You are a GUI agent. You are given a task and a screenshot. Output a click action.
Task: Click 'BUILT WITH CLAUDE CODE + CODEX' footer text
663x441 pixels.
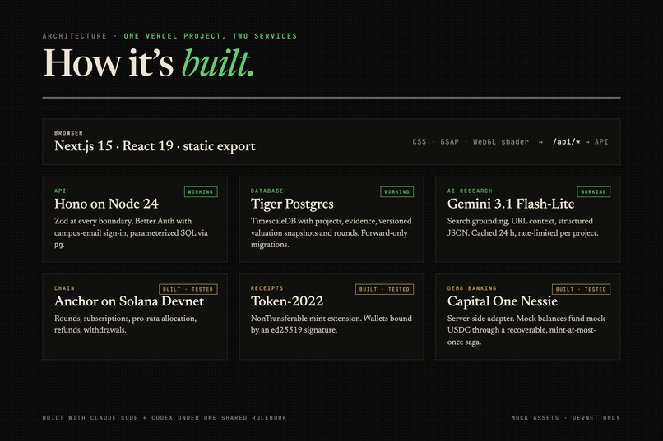pos(164,418)
